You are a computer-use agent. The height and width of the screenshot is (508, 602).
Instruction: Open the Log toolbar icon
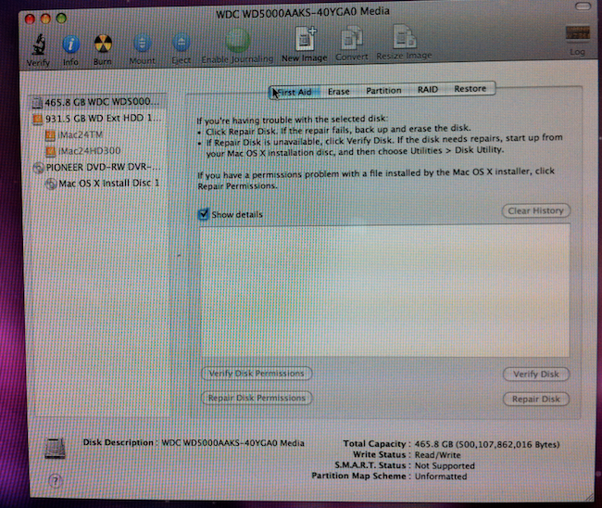(x=577, y=33)
